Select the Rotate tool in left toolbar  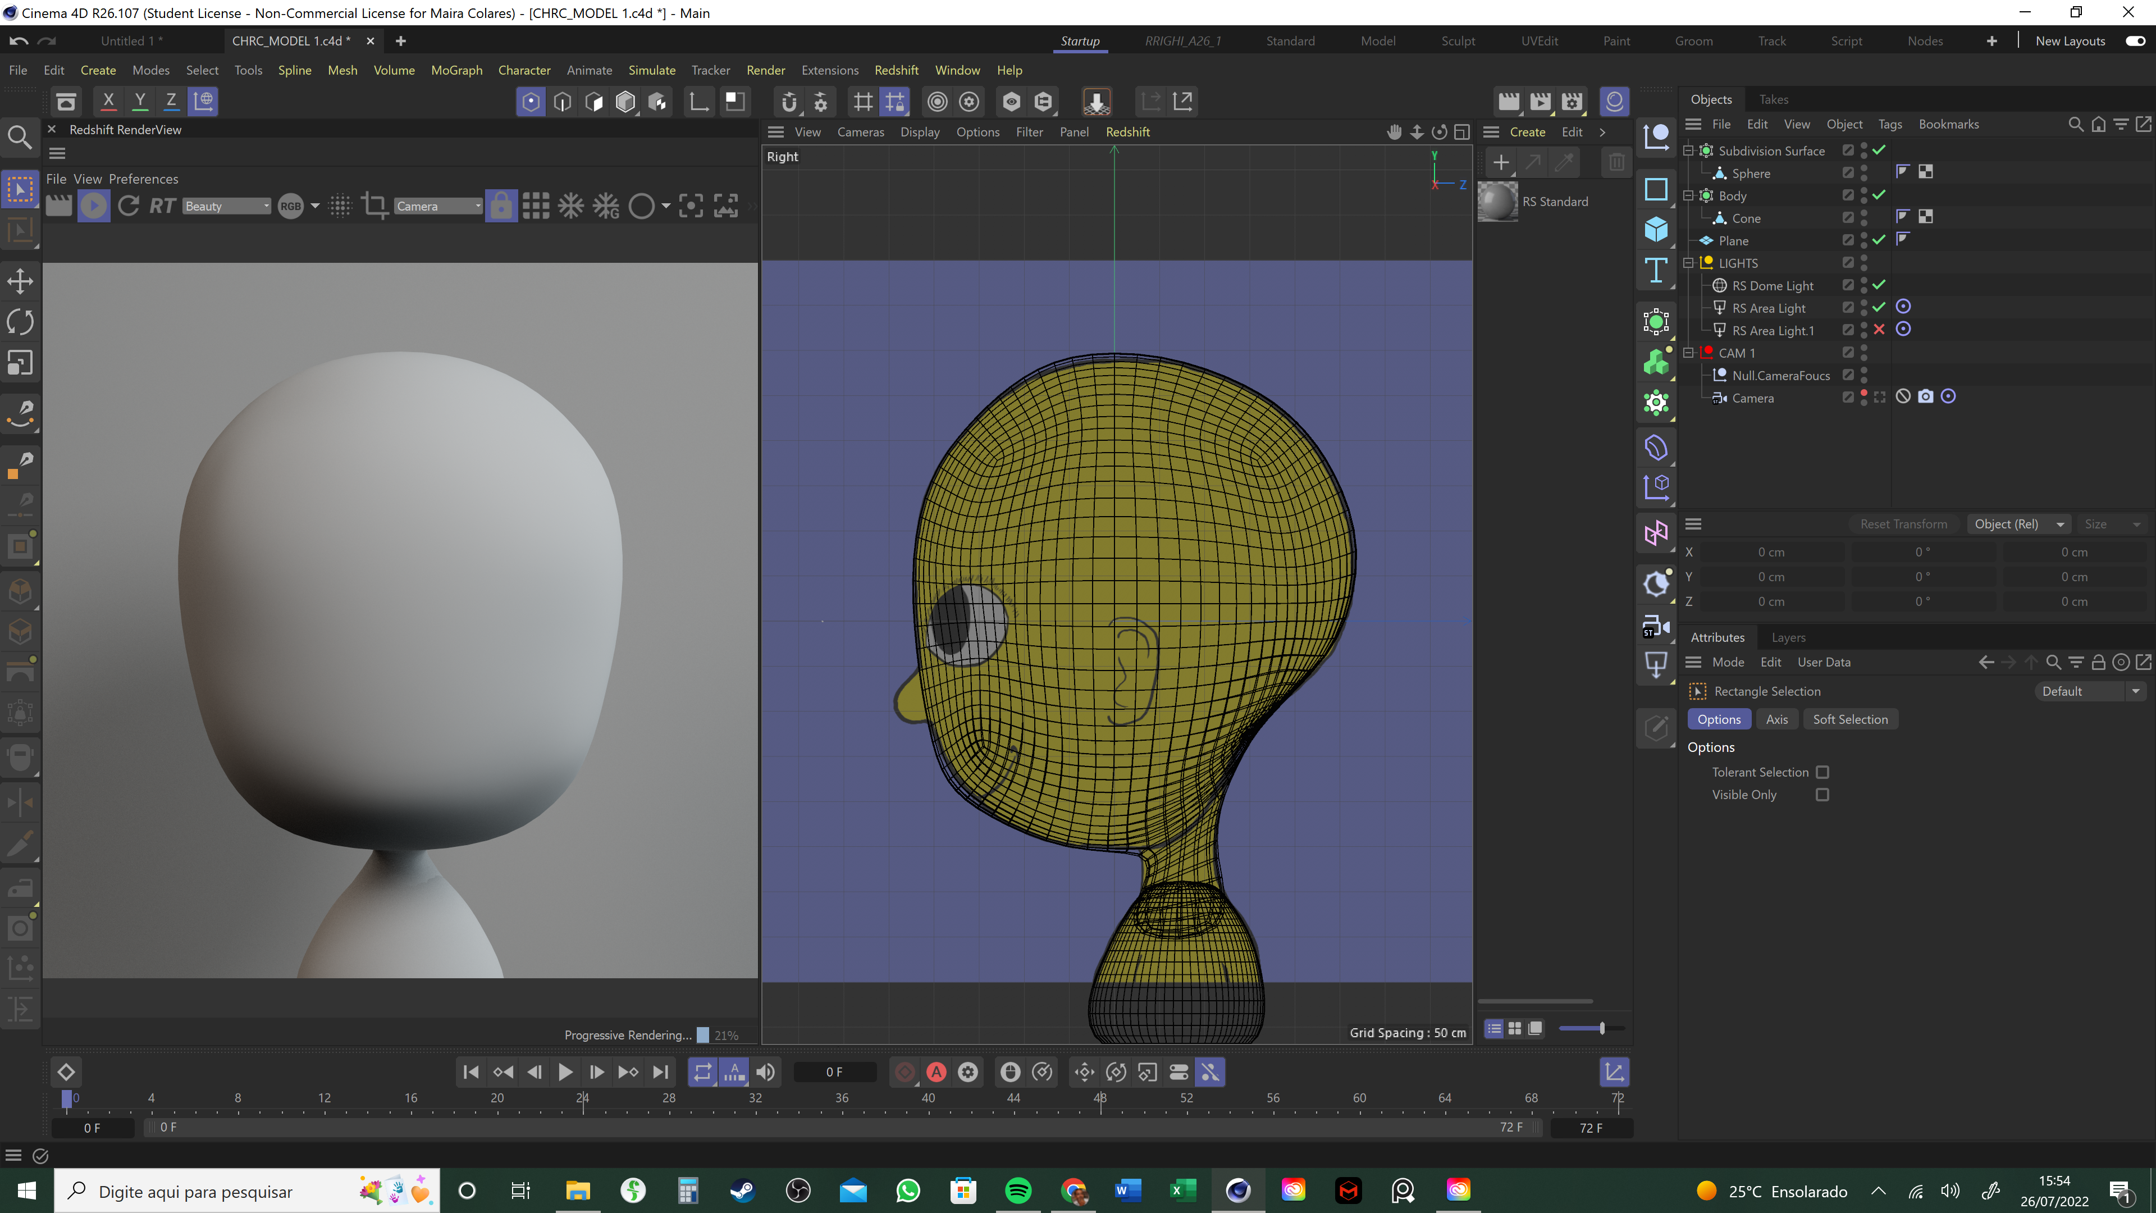[x=20, y=322]
